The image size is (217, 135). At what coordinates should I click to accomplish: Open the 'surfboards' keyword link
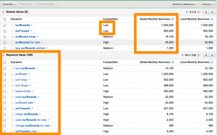(x=22, y=25)
